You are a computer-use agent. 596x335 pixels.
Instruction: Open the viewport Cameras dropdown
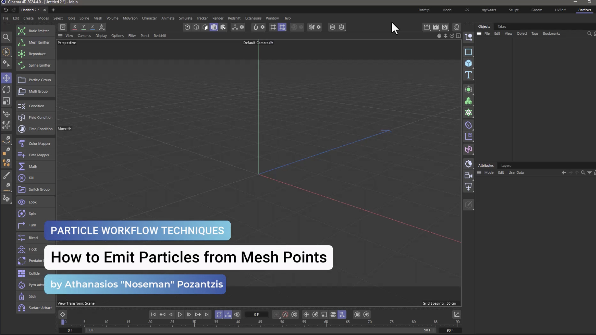84,36
